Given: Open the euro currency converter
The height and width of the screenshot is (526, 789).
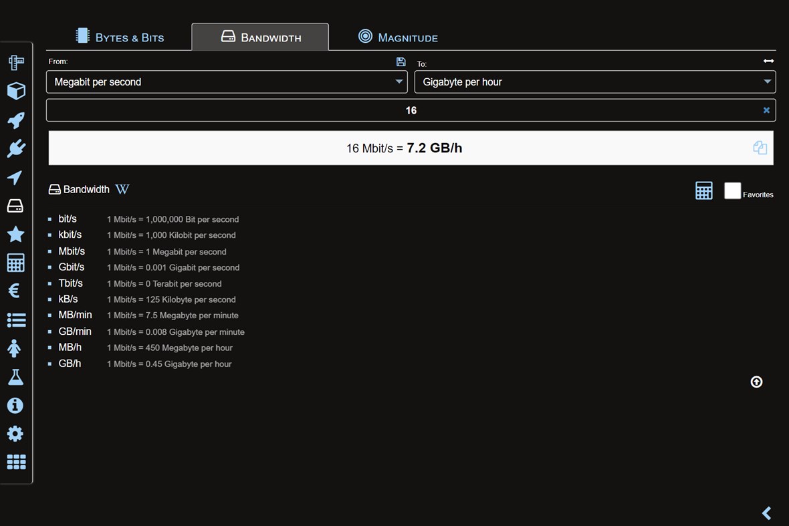Looking at the screenshot, I should point(15,291).
